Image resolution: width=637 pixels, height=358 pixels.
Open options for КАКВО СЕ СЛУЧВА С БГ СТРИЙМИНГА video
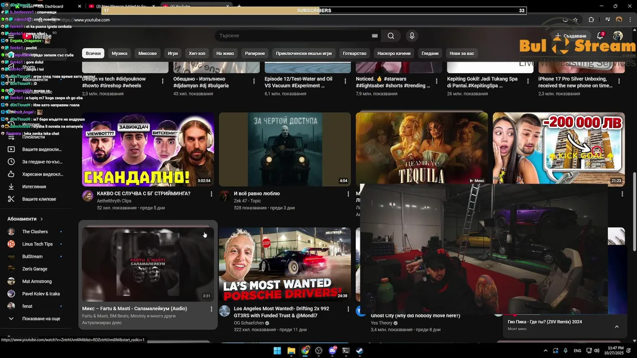(x=211, y=194)
